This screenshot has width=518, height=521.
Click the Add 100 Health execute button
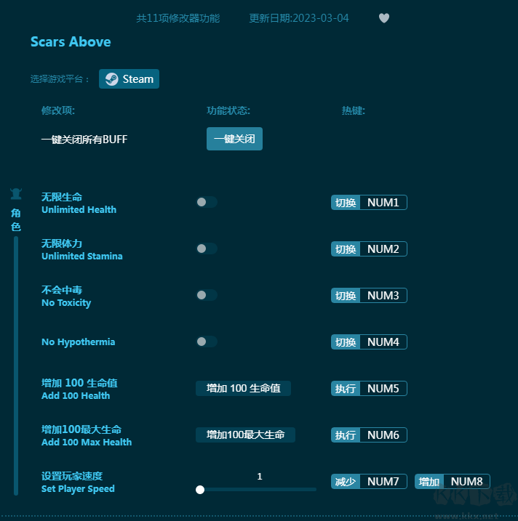point(243,389)
